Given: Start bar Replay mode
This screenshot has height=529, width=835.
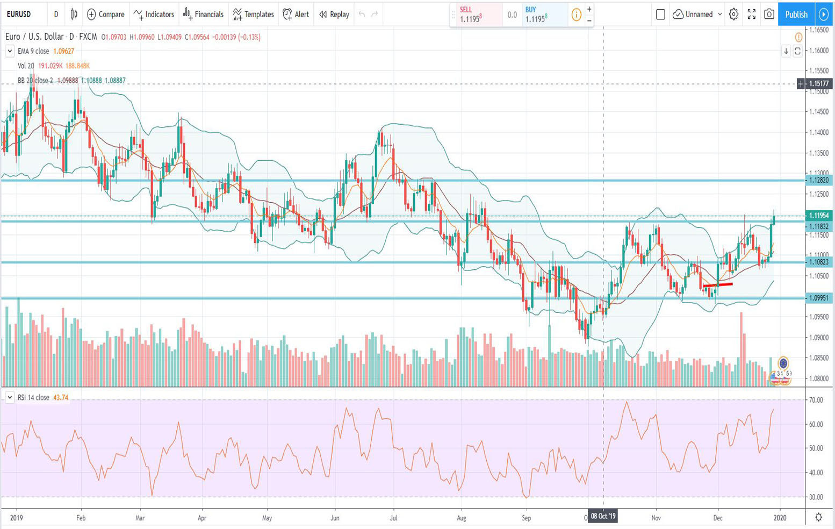Looking at the screenshot, I should coord(334,15).
